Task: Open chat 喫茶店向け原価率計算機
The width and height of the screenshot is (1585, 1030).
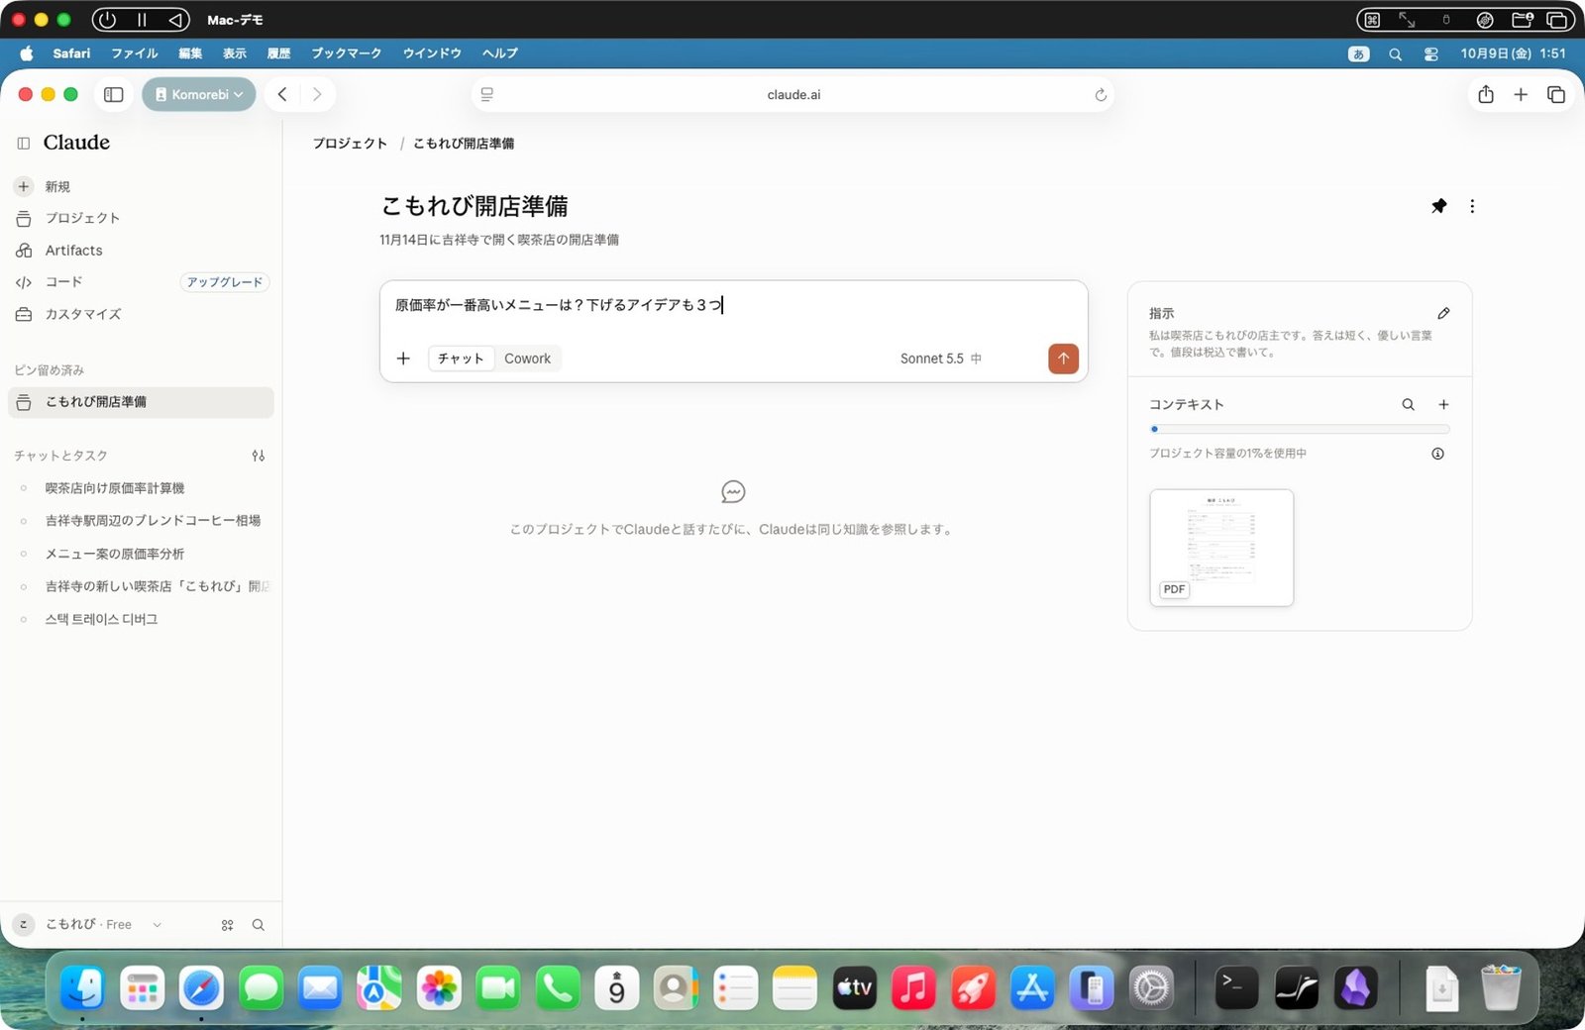Action: click(x=141, y=488)
